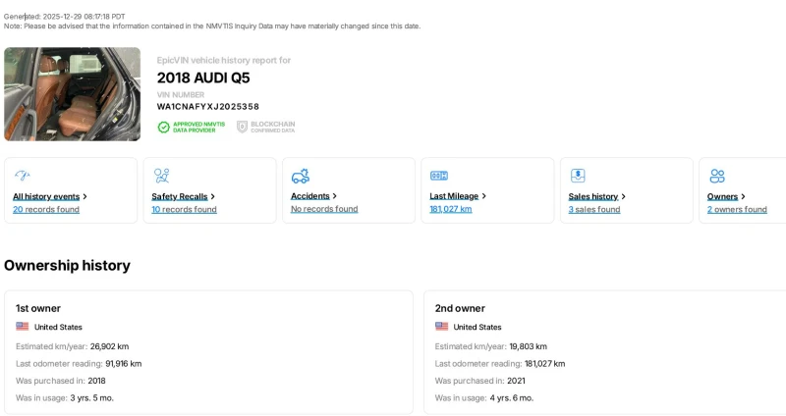Expand the Accidents section
The height and width of the screenshot is (416, 786).
pyautogui.click(x=313, y=196)
